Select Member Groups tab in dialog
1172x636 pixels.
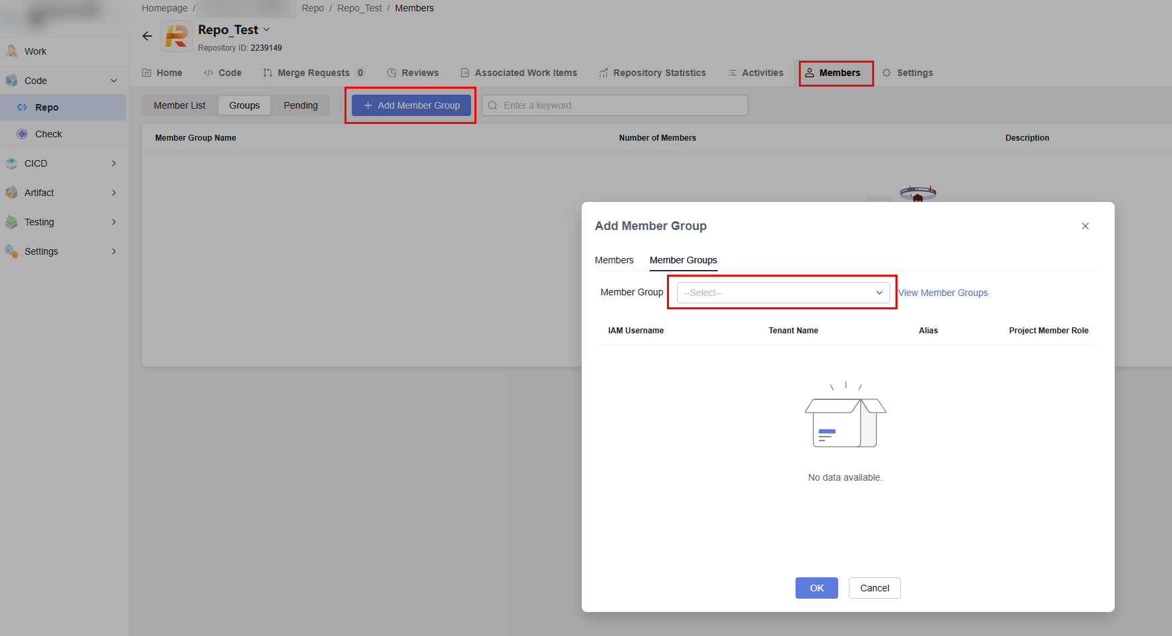(684, 260)
